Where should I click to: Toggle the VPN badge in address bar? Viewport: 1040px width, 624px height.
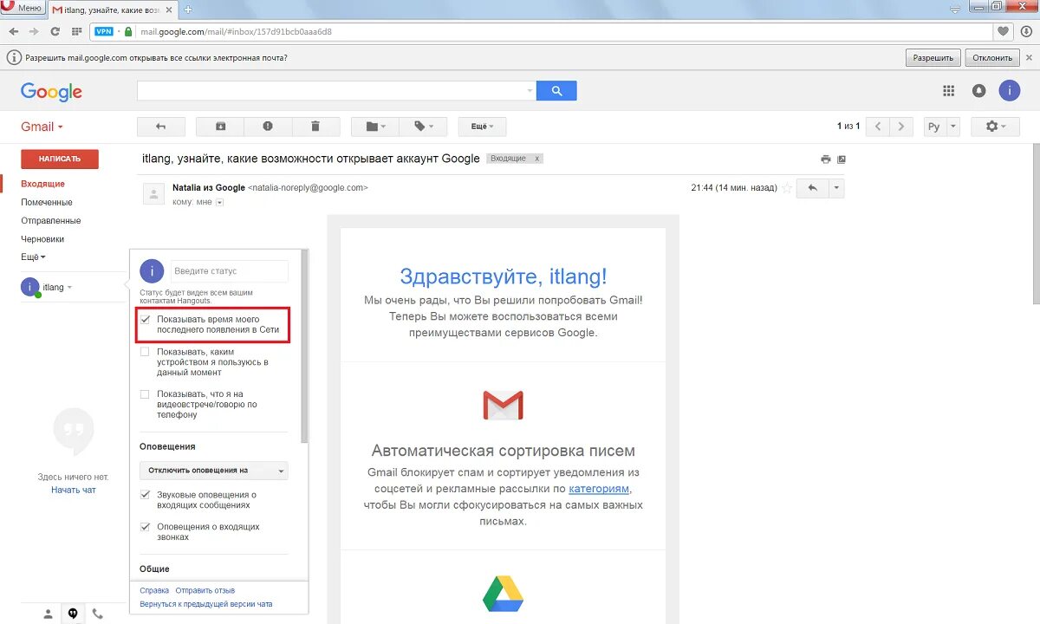coord(104,31)
